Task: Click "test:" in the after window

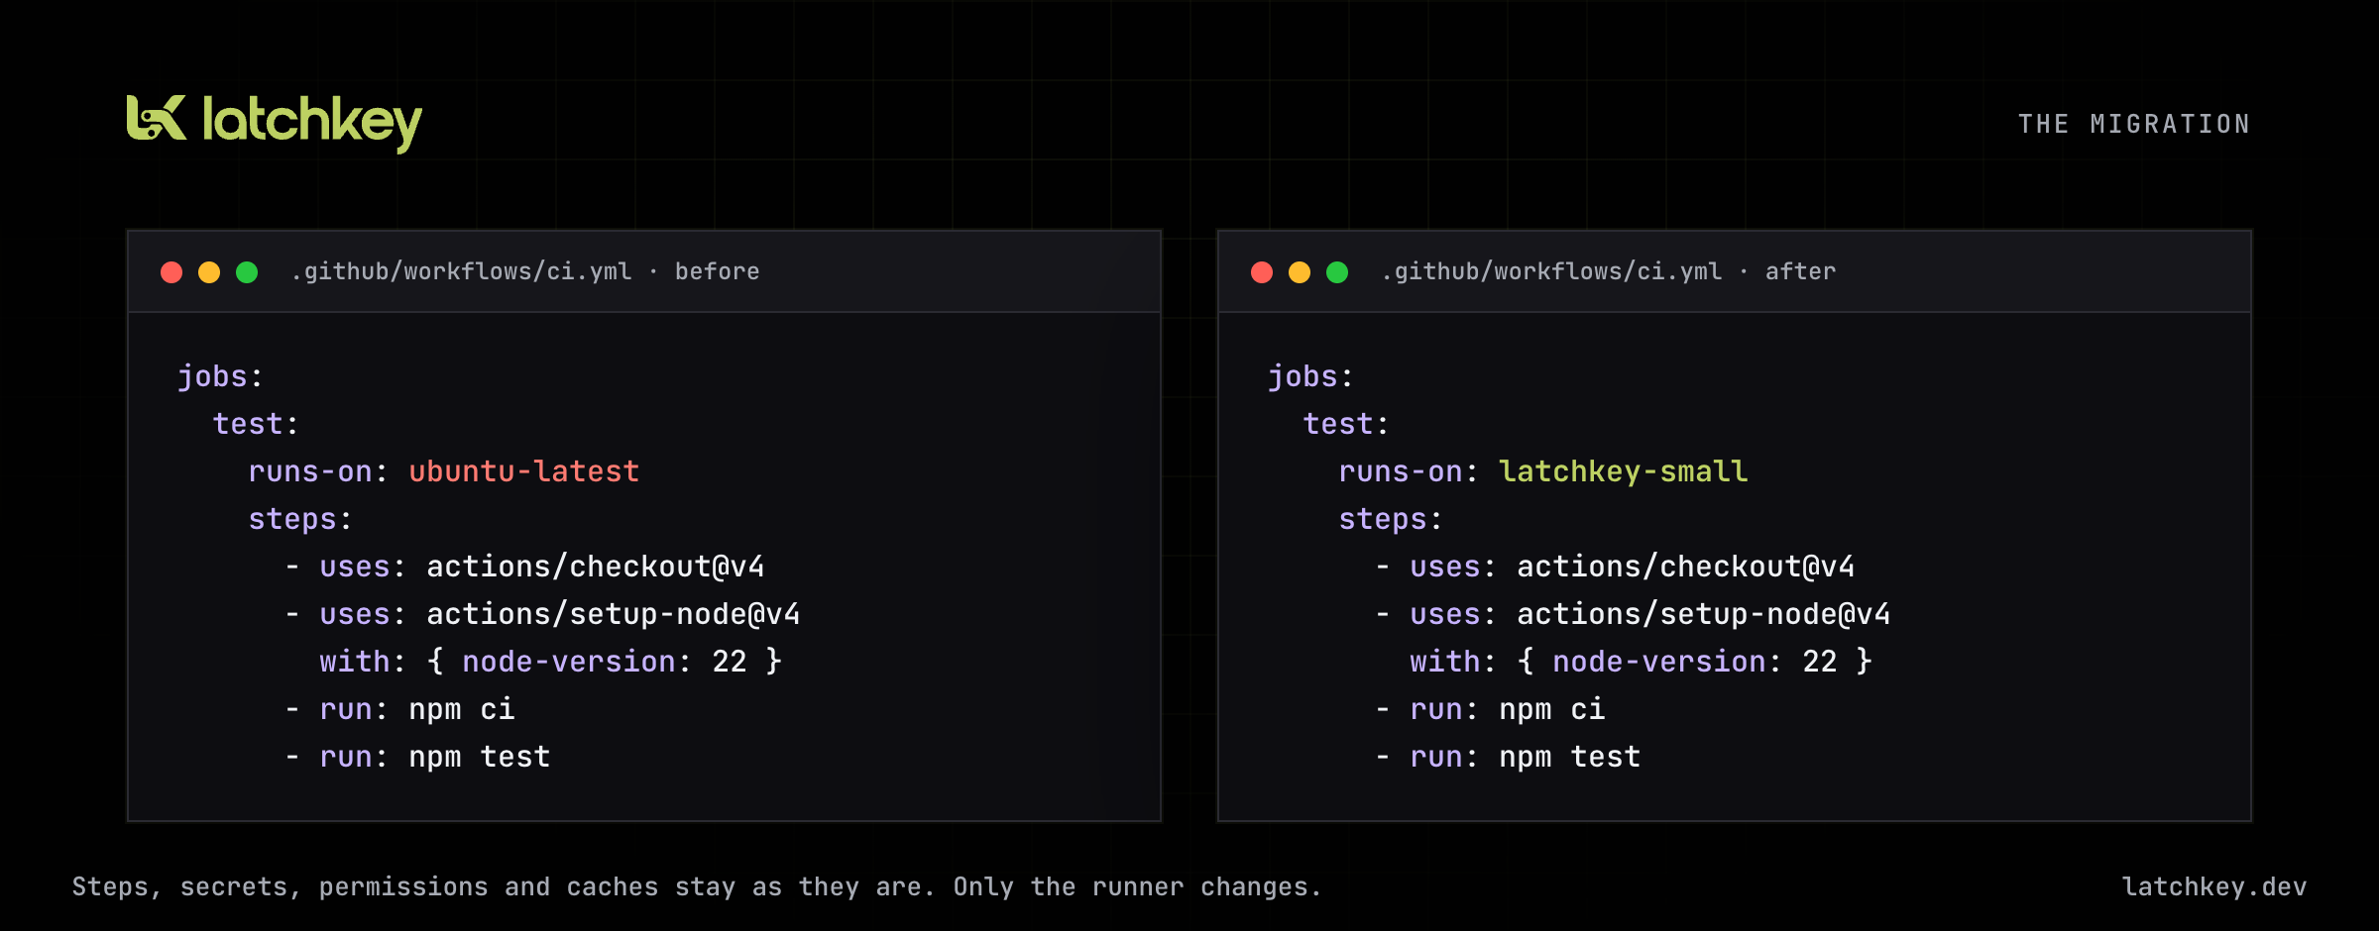Action: point(1346,424)
